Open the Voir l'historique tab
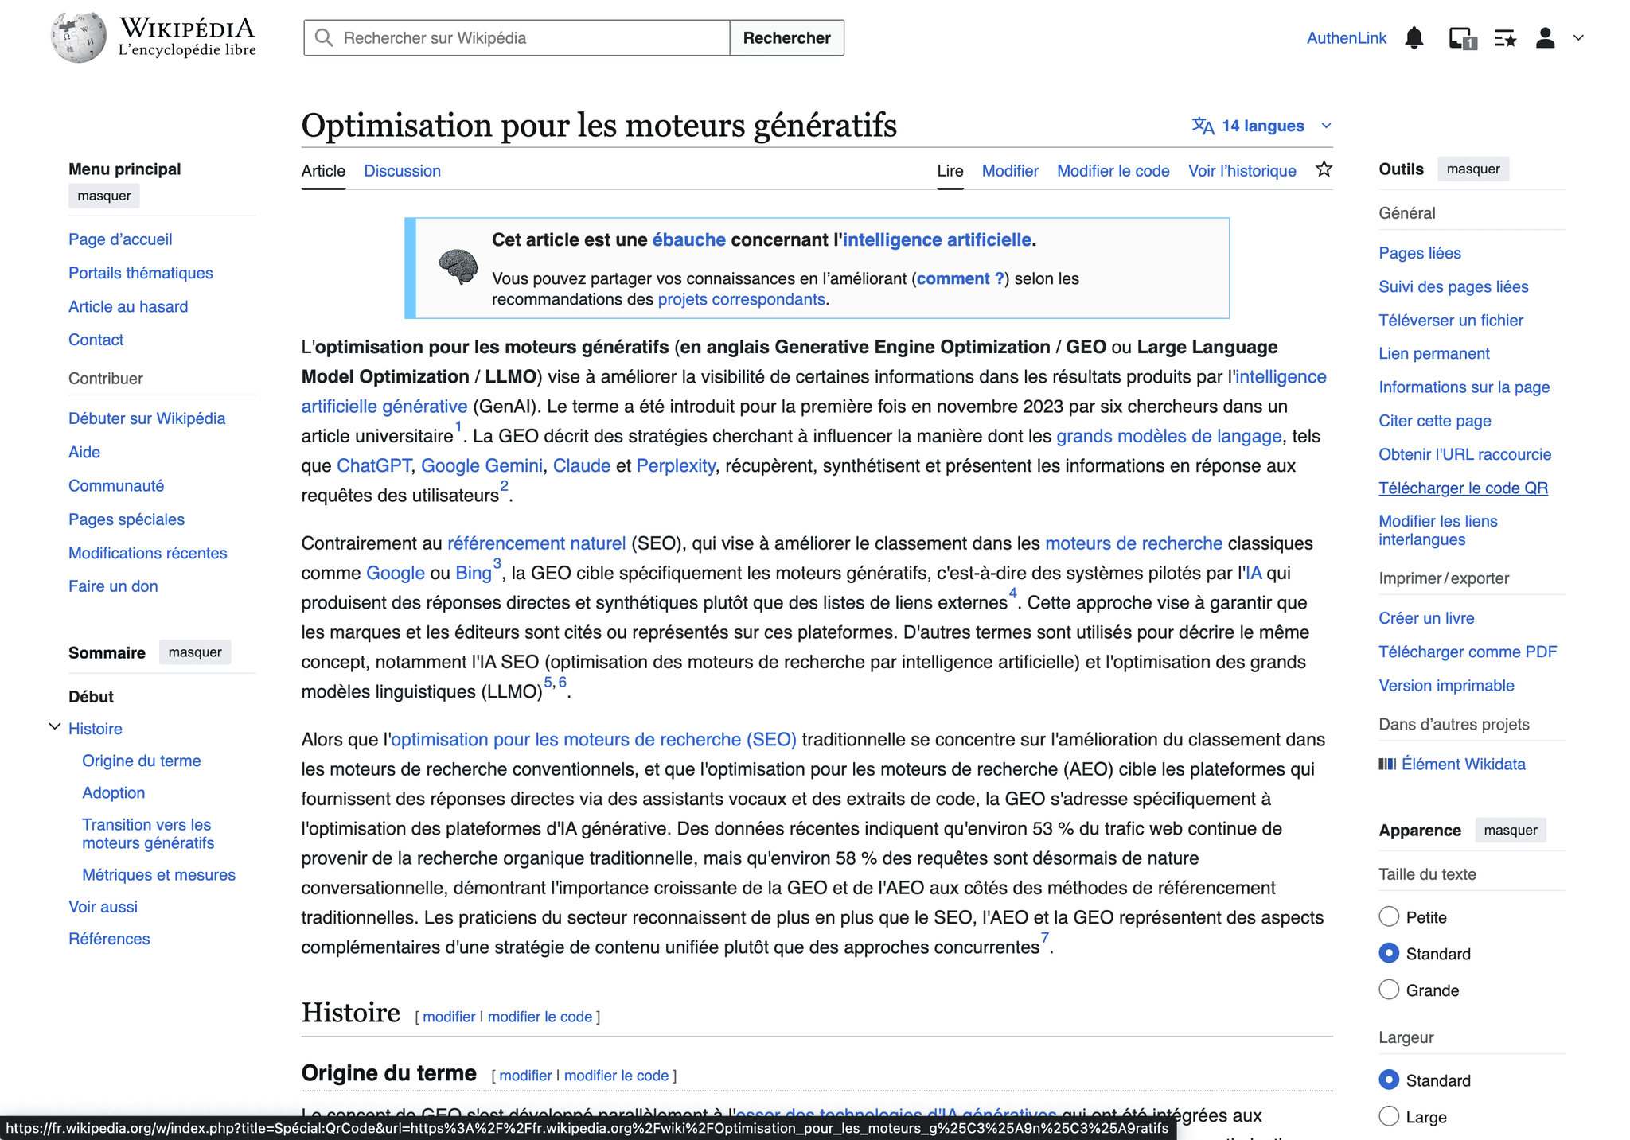The image size is (1630, 1140). point(1242,171)
